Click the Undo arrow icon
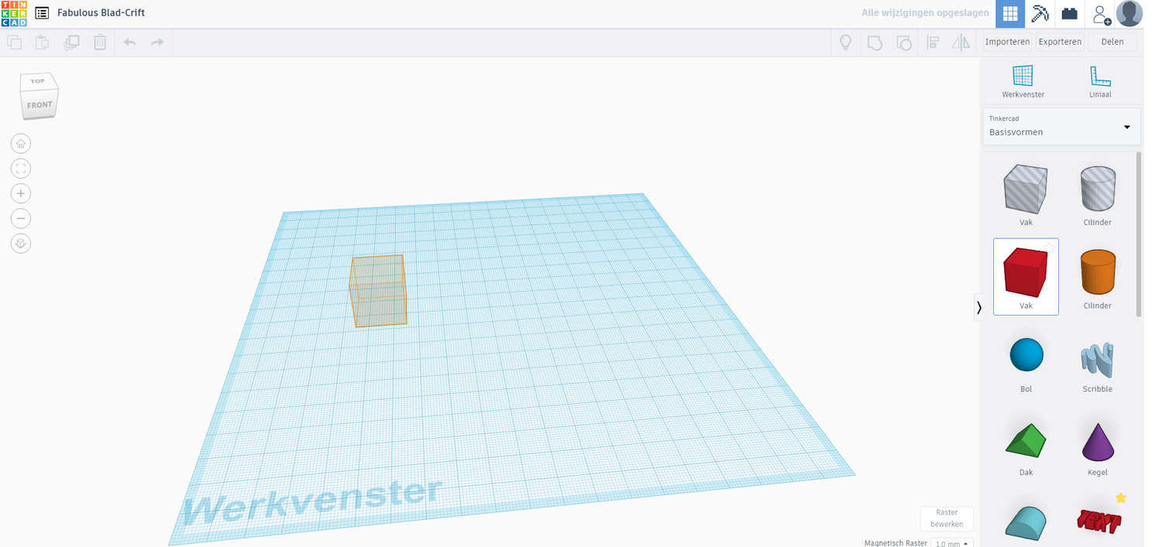 click(x=129, y=43)
